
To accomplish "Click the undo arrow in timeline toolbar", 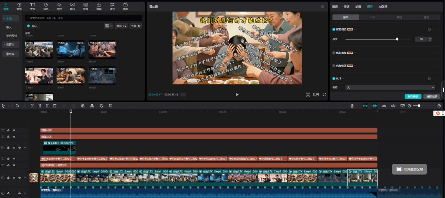I will coord(17,106).
